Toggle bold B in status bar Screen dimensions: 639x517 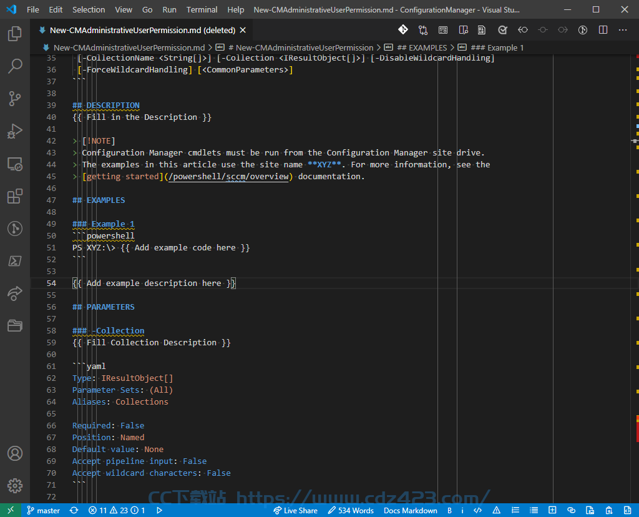(449, 510)
